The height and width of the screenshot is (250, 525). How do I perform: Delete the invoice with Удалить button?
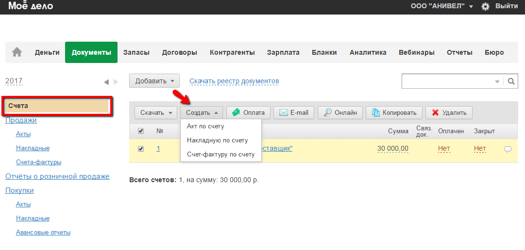point(449,112)
